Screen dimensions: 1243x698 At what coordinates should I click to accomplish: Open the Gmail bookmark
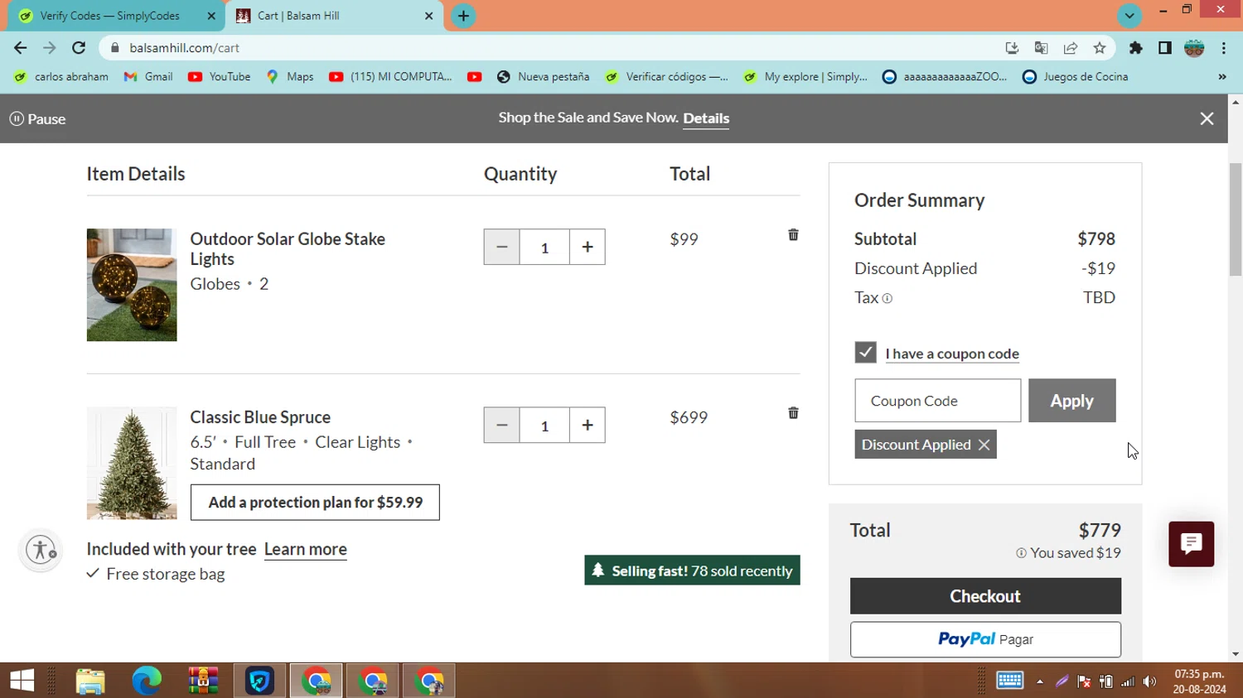(x=148, y=77)
